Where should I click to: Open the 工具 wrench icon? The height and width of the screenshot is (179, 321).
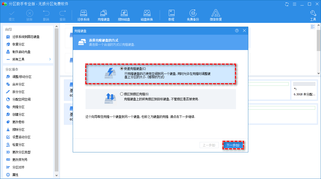[313, 16]
